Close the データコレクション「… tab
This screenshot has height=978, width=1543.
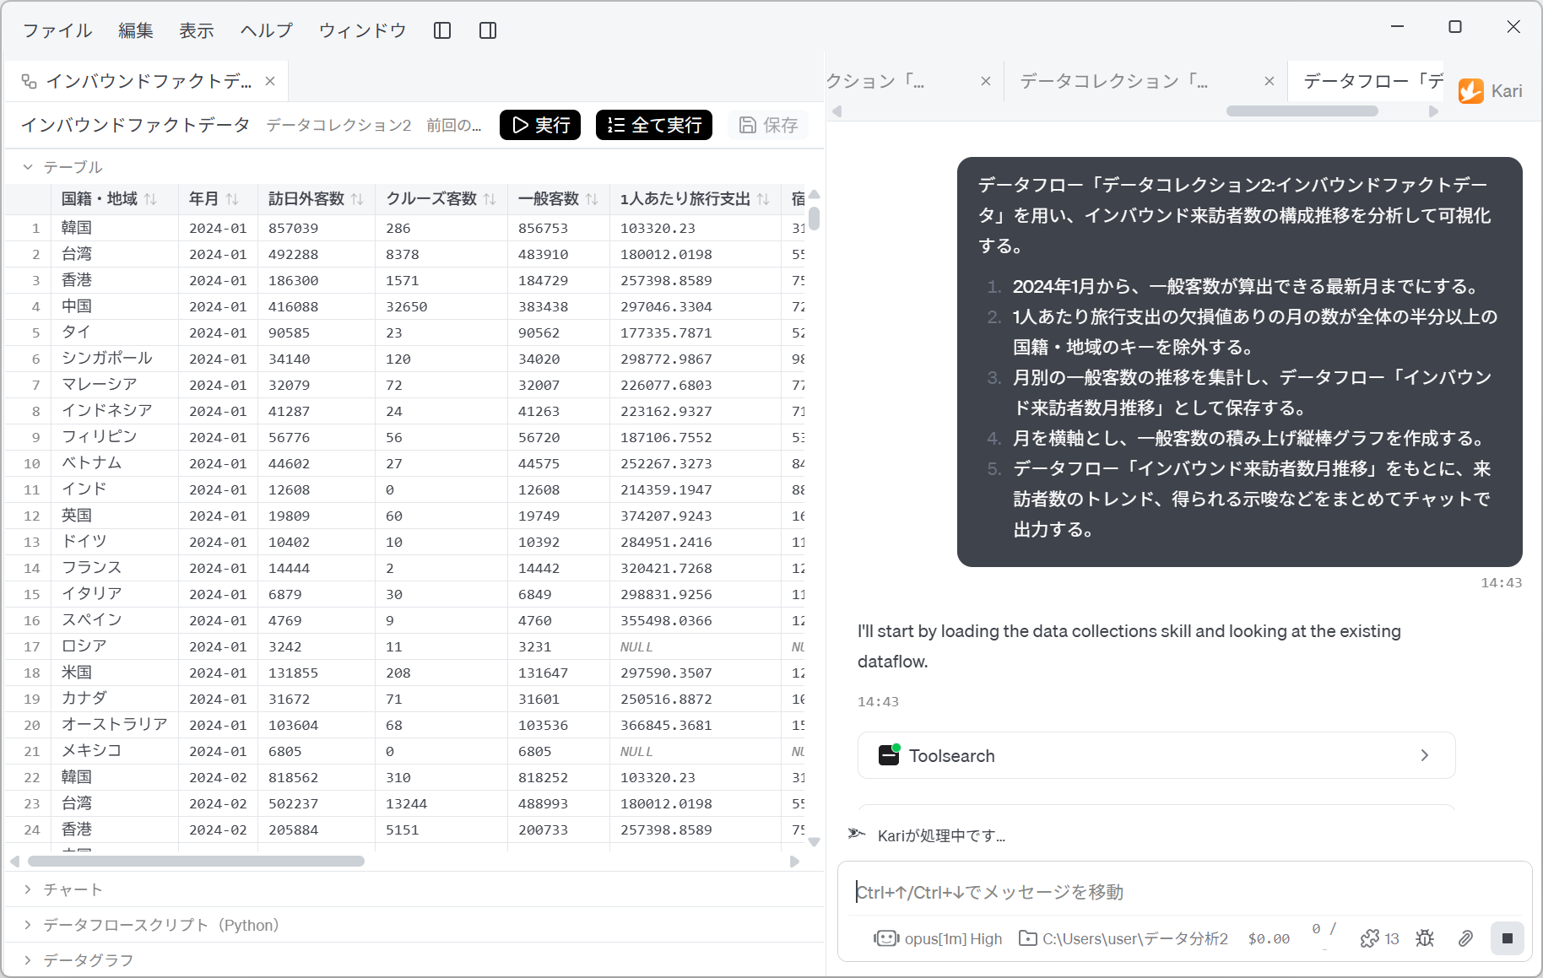pos(1270,81)
